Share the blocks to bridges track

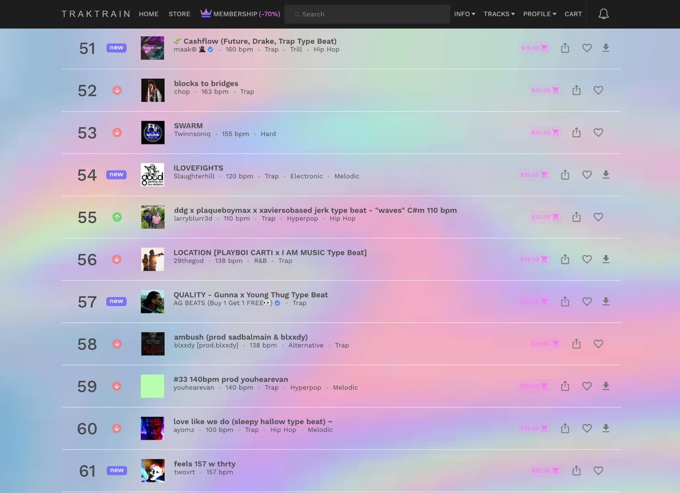tap(576, 90)
